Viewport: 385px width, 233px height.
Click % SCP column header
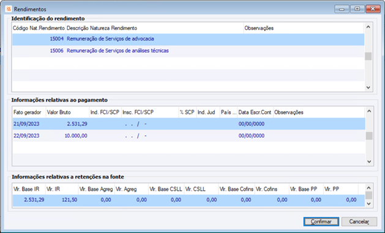187,113
